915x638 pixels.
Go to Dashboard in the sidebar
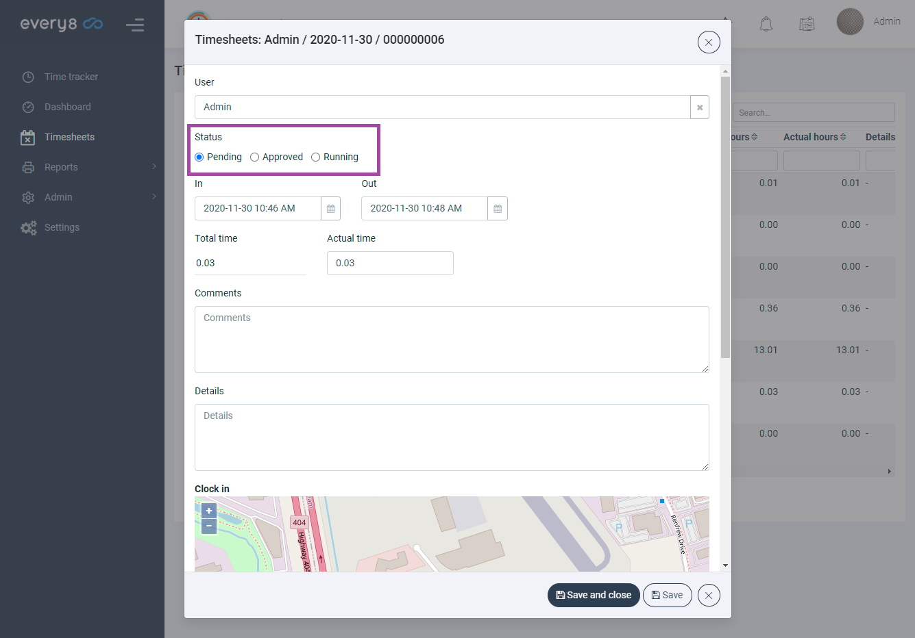(68, 107)
